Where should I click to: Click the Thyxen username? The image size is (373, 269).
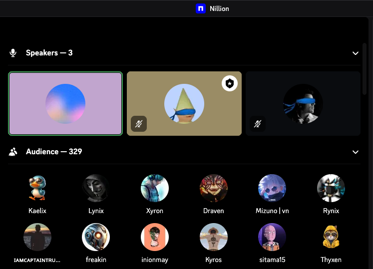coord(331,260)
